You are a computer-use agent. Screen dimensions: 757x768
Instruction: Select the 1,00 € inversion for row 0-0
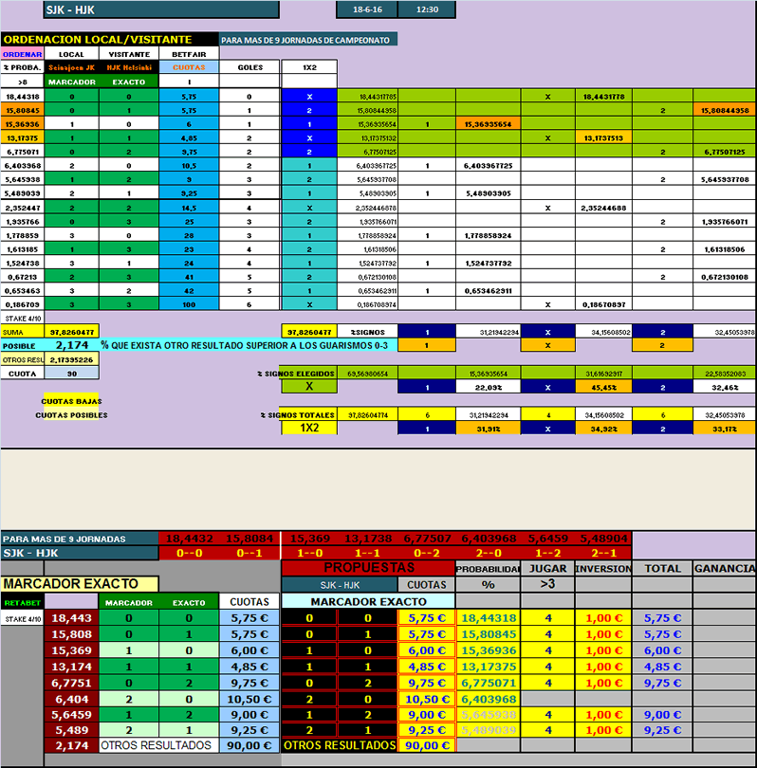[x=603, y=618]
